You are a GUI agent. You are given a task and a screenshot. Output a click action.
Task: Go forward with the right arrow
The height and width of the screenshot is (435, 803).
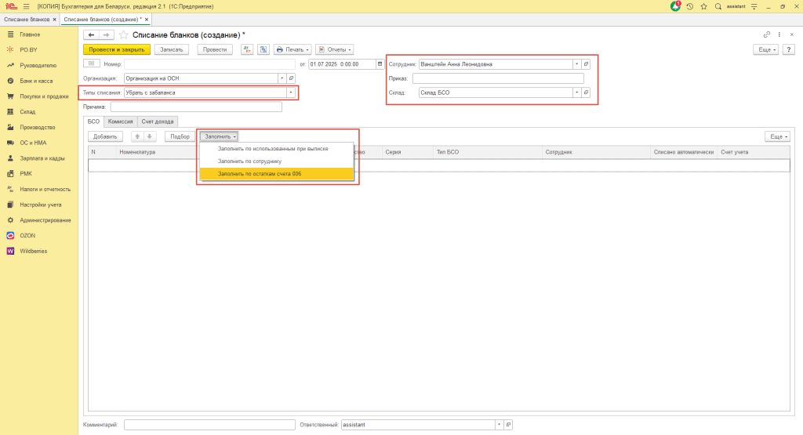click(x=106, y=34)
